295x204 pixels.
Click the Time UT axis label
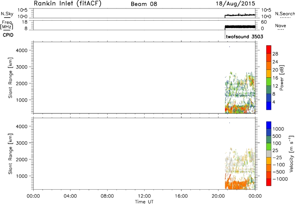144,202
